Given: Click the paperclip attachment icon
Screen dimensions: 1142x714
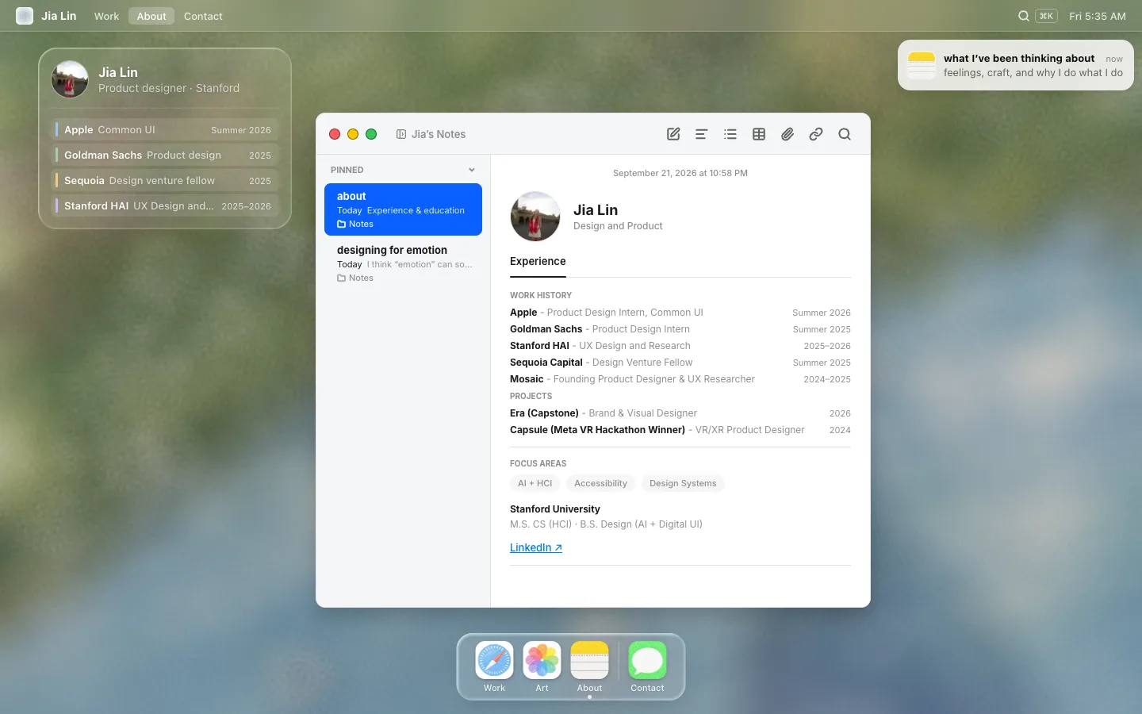Looking at the screenshot, I should (x=788, y=134).
